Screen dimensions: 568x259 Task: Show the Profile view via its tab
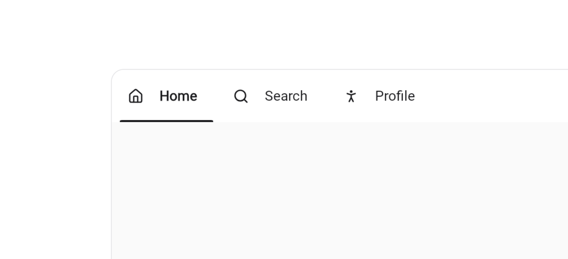click(x=380, y=96)
